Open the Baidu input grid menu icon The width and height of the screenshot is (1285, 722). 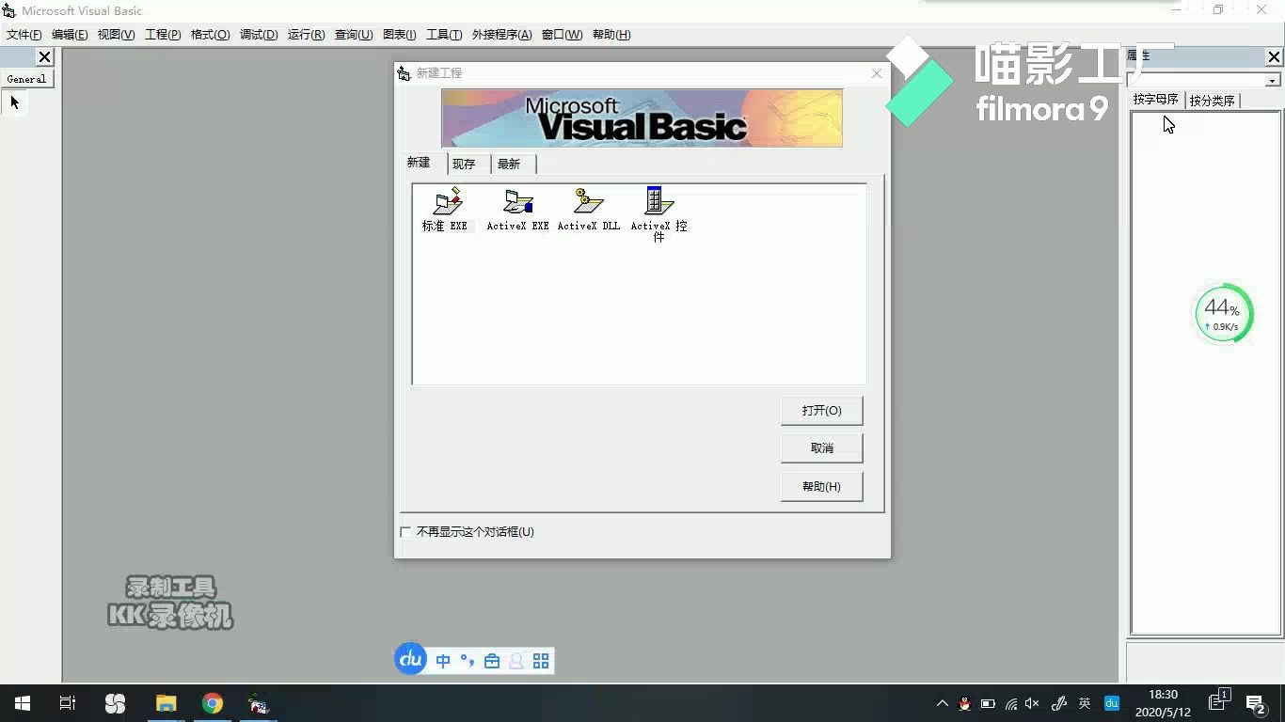point(541,661)
